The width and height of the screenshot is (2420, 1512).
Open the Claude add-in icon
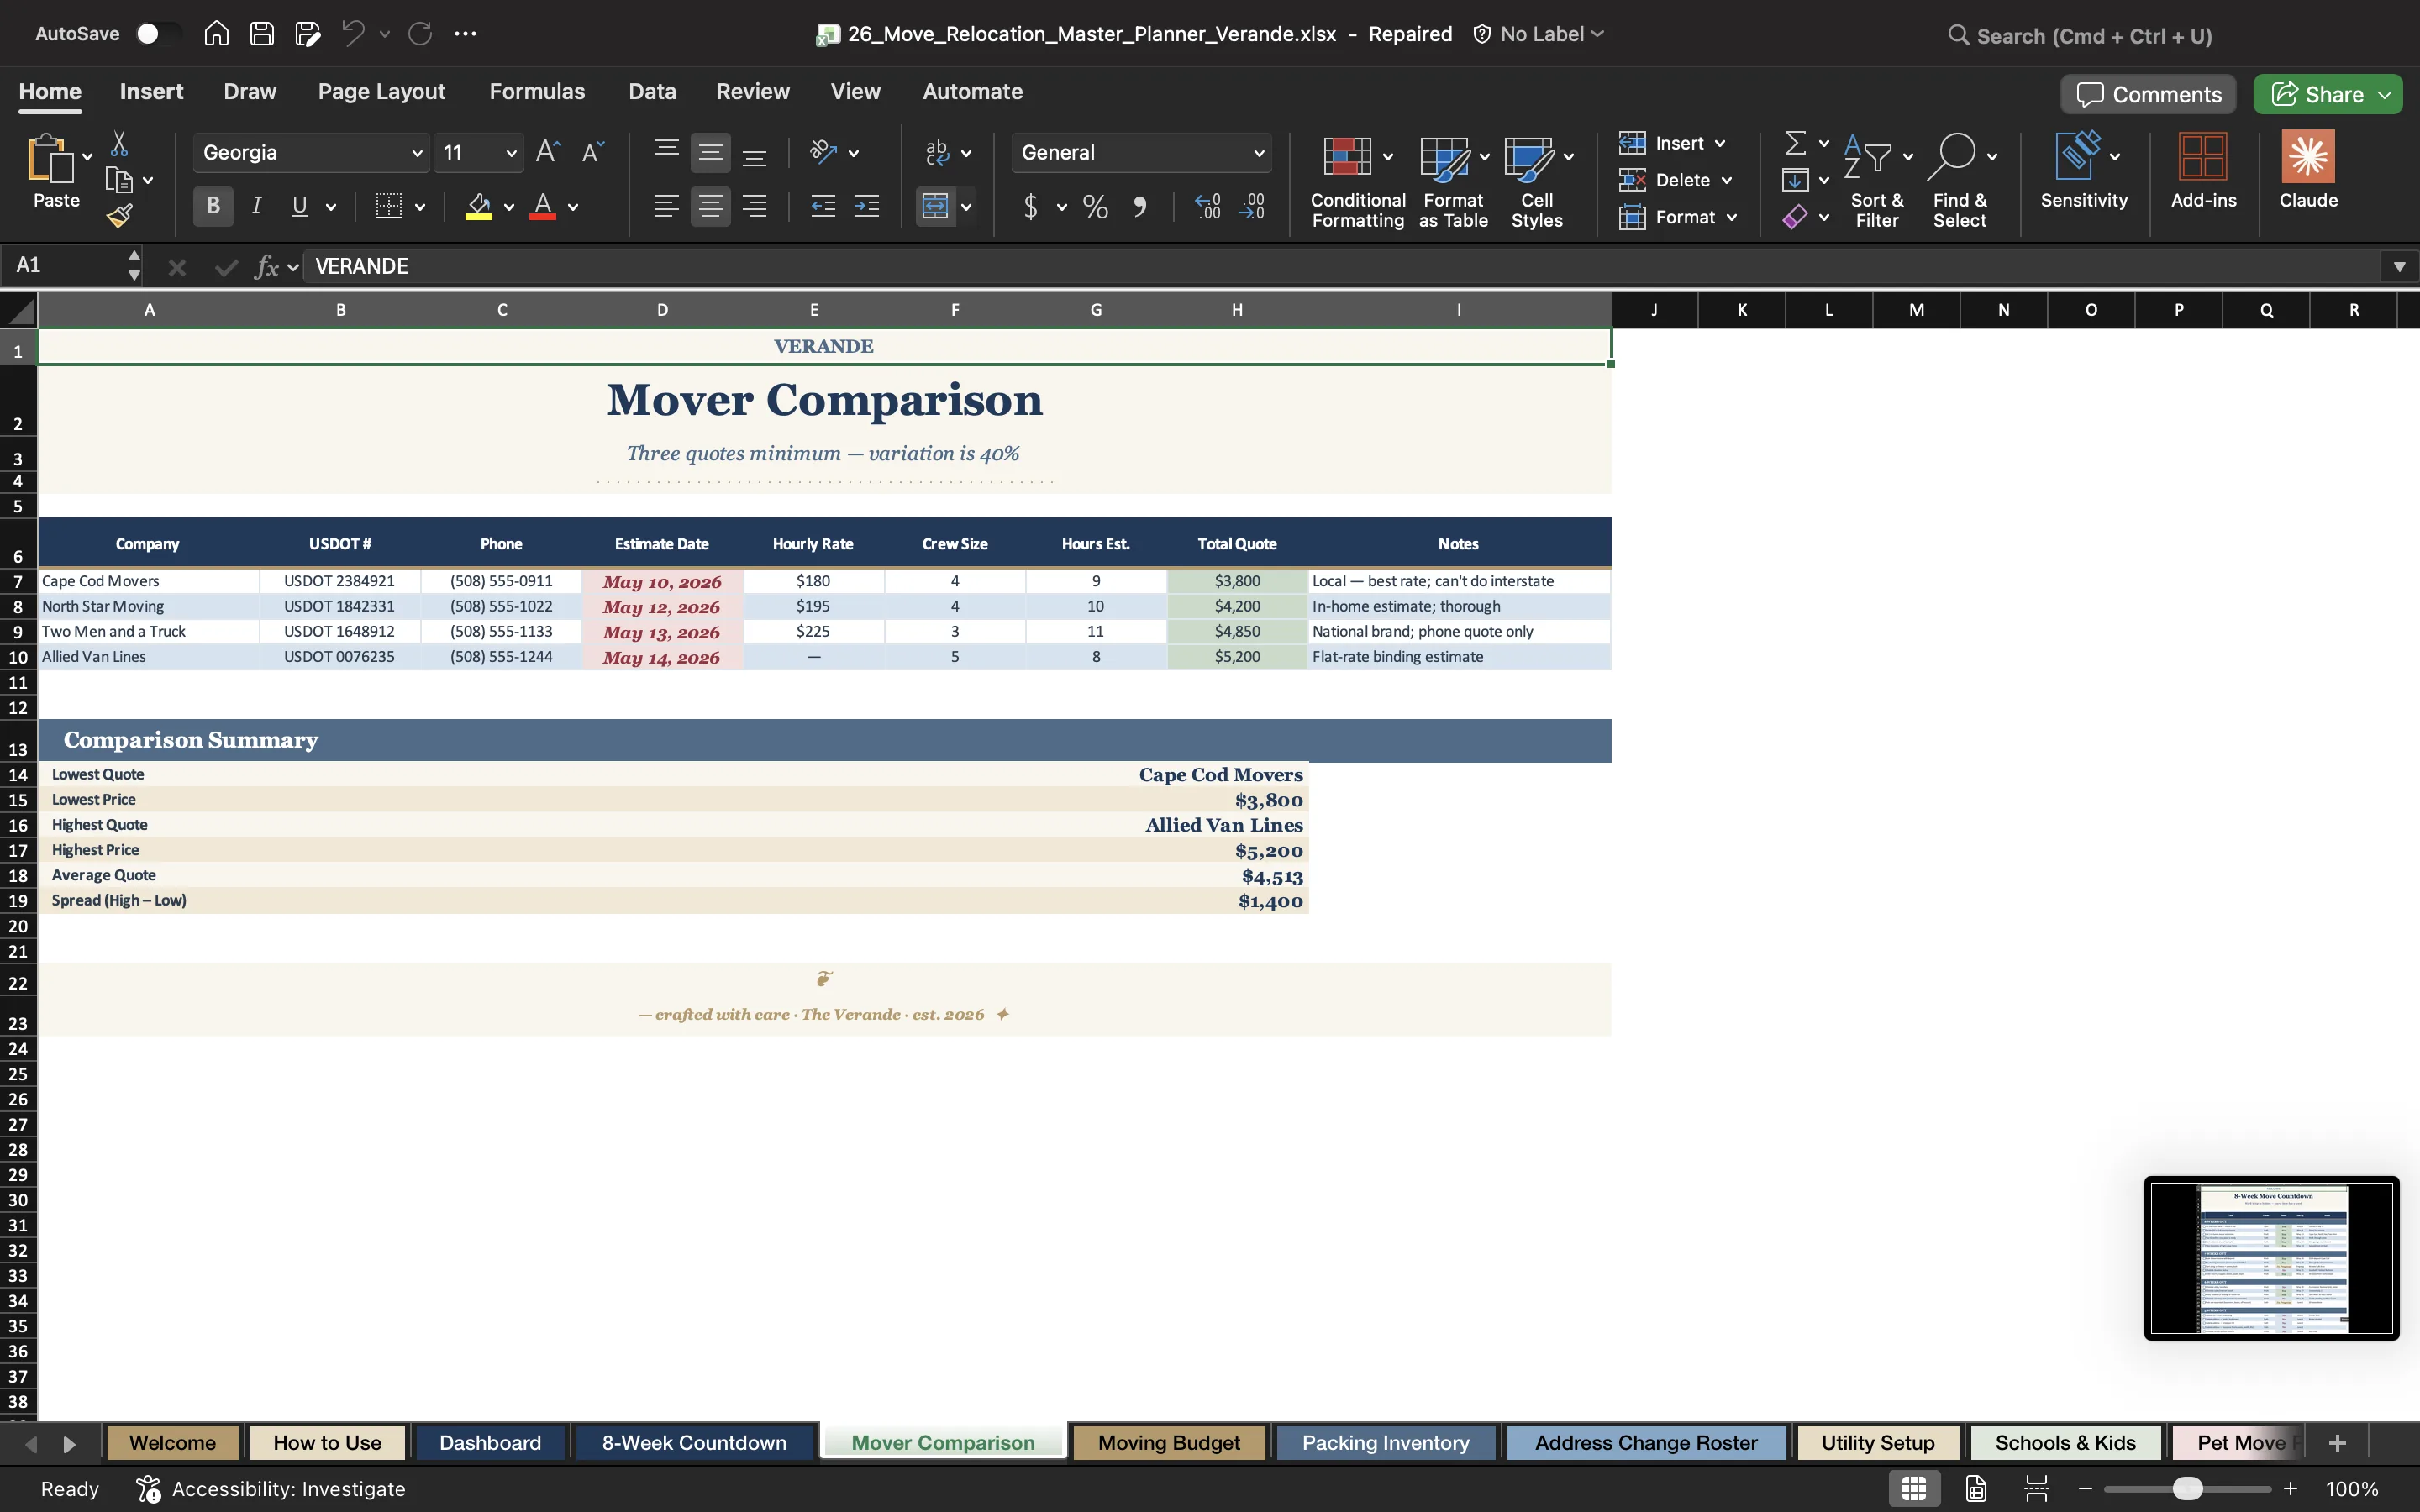(x=2308, y=170)
